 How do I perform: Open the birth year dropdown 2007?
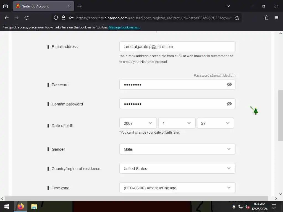tap(138, 123)
